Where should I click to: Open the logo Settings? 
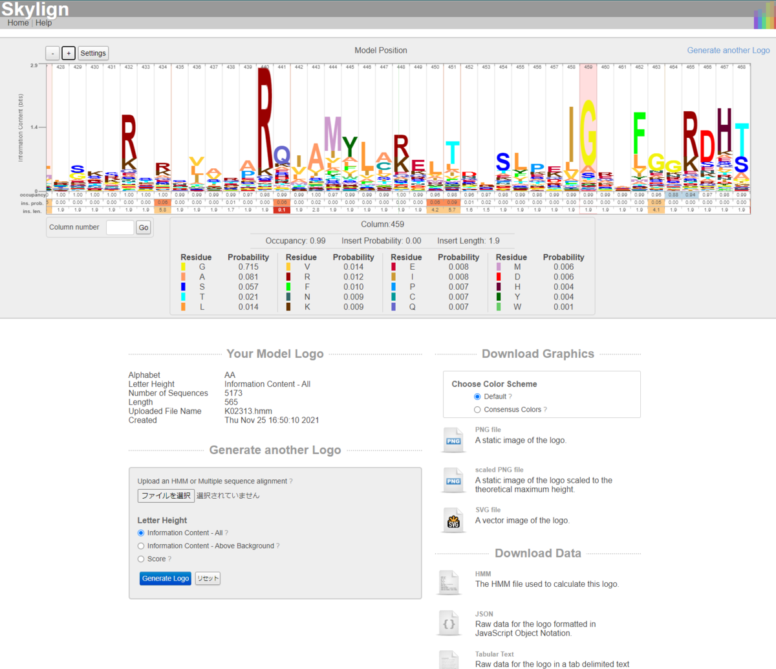coord(93,53)
